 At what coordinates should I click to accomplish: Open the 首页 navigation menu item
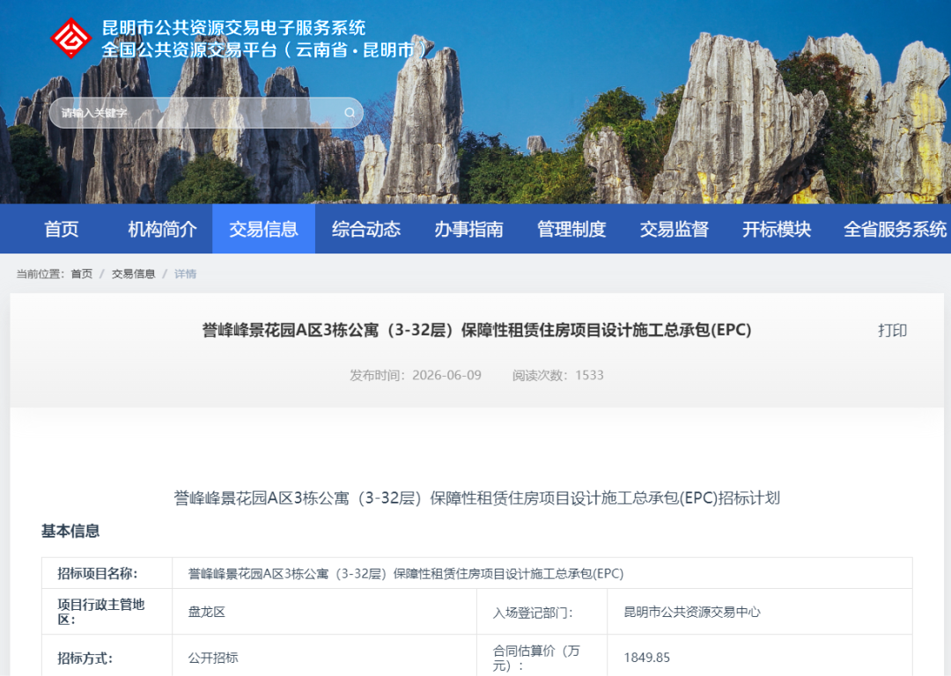click(62, 229)
